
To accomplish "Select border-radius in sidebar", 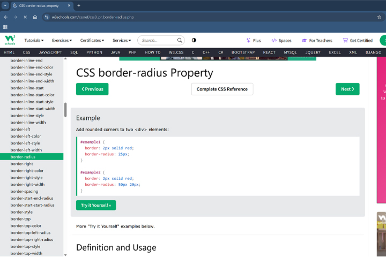I will pyautogui.click(x=32, y=157).
